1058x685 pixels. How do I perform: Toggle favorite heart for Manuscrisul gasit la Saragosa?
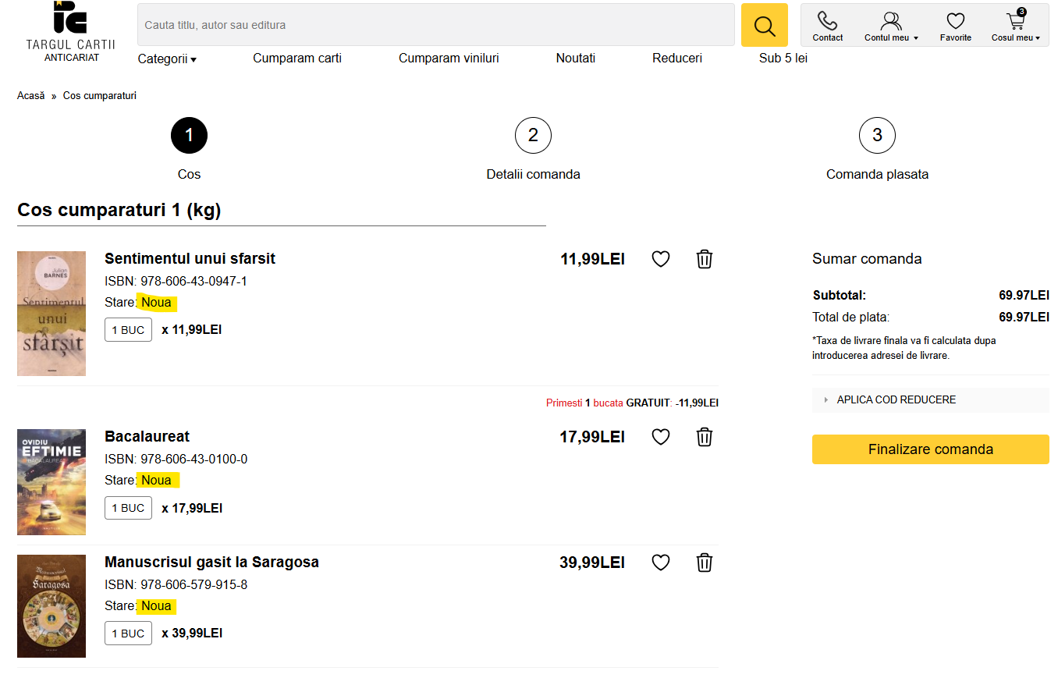(x=661, y=563)
